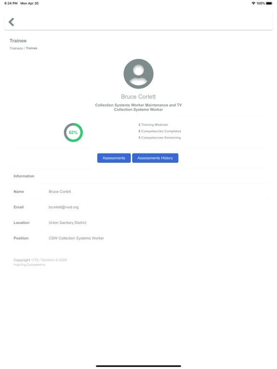Click the Copyright CTS / Sentrico footer
277x369 pixels.
[x=40, y=260]
